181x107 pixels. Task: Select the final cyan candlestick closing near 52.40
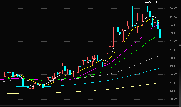pyautogui.click(x=160, y=33)
